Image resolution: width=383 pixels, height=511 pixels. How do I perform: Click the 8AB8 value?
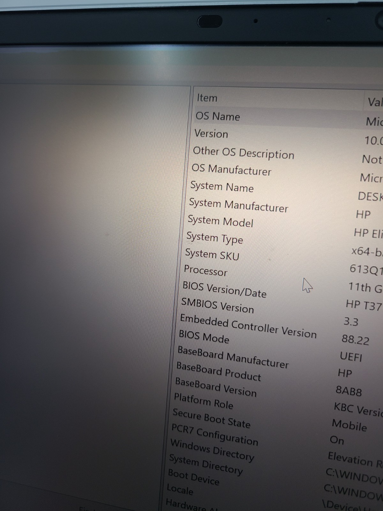(x=349, y=391)
